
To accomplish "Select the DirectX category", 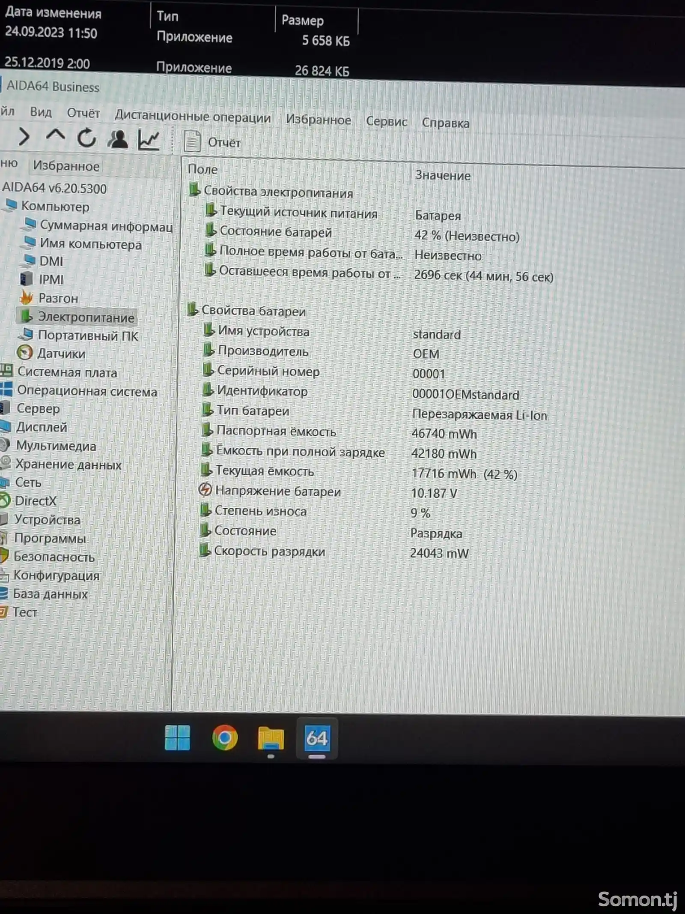I will coord(28,500).
